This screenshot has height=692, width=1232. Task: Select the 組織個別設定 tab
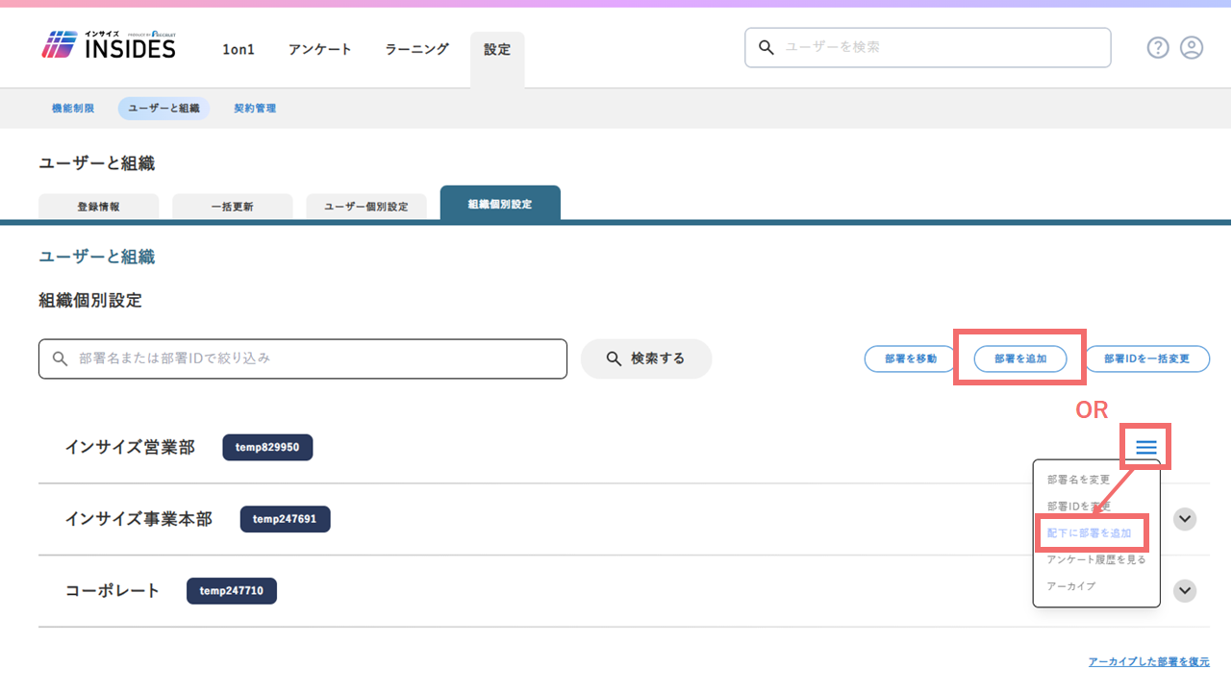click(500, 204)
